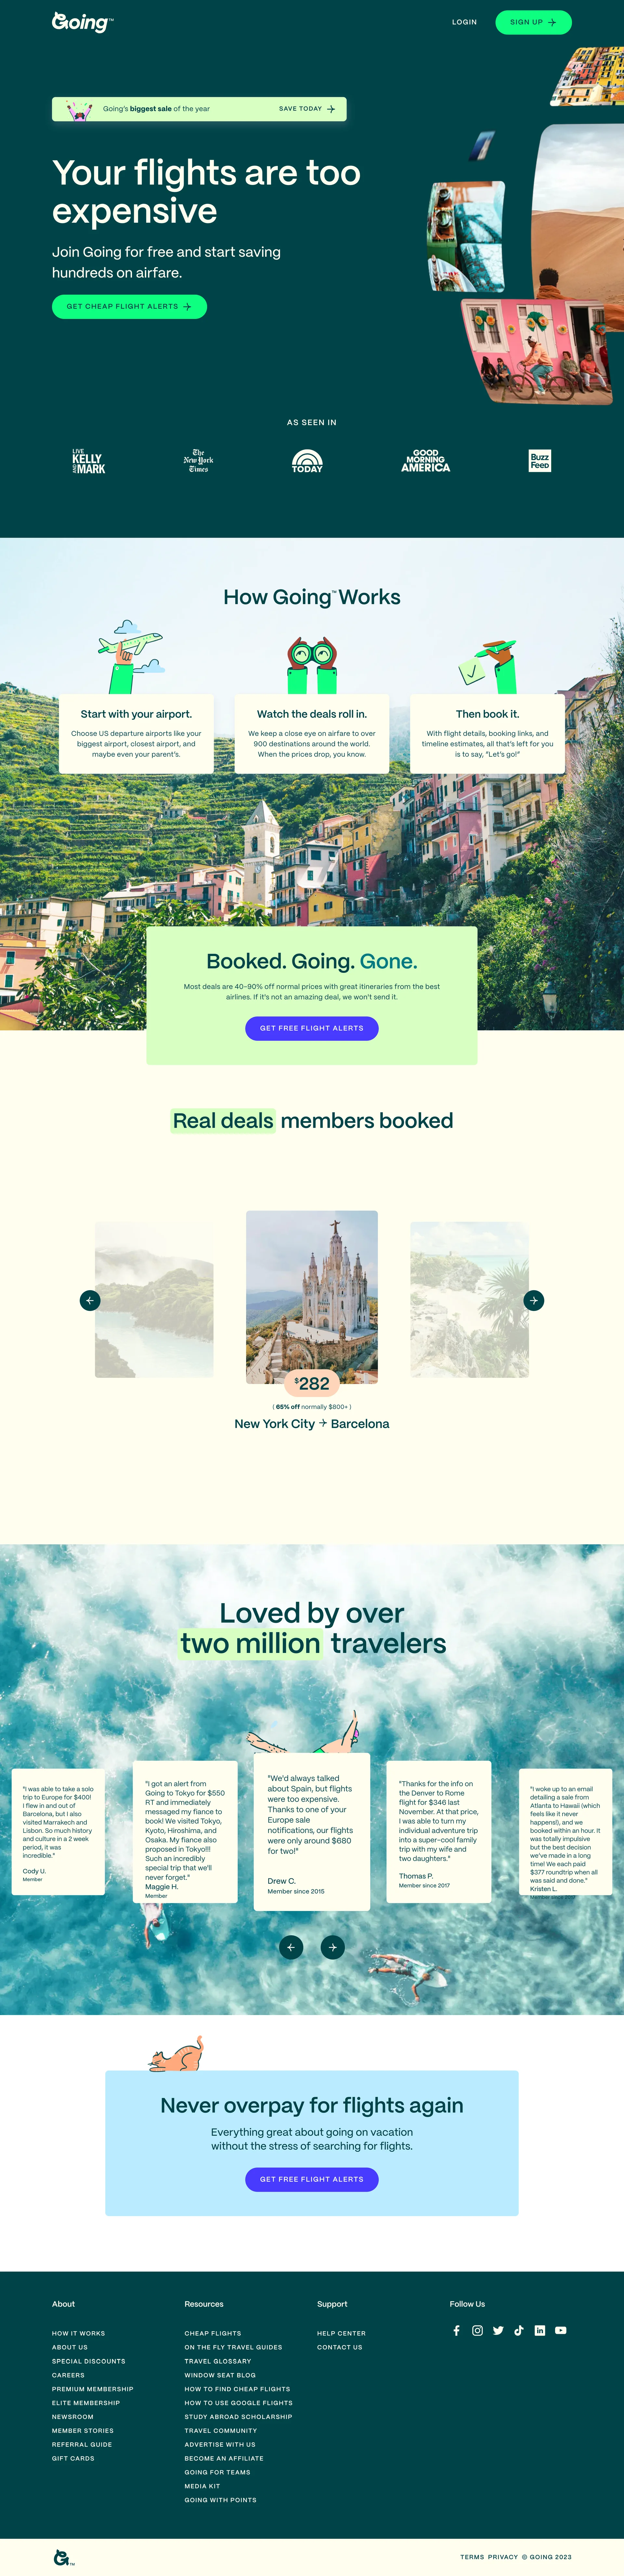Viewport: 624px width, 2576px height.
Task: Open the Facebook social icon
Action: tap(457, 2330)
